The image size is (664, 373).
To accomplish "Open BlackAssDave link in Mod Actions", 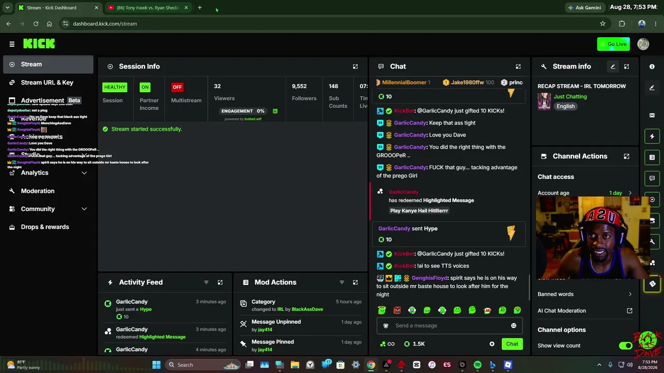I will 307,309.
